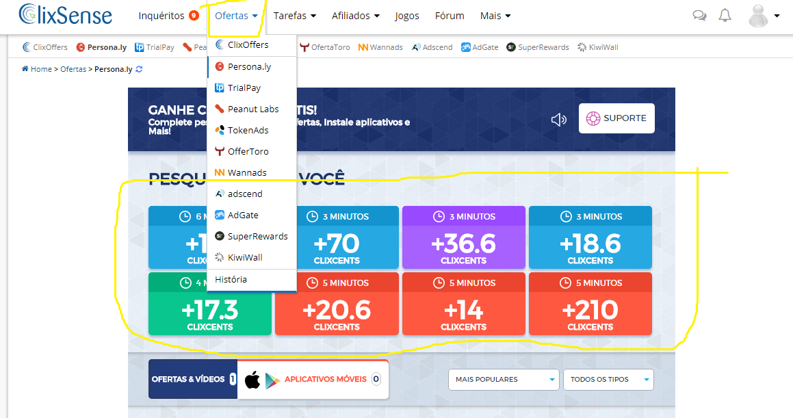The width and height of the screenshot is (793, 418).
Task: Switch to Aplicativos Móveis tab
Action: pos(326,379)
